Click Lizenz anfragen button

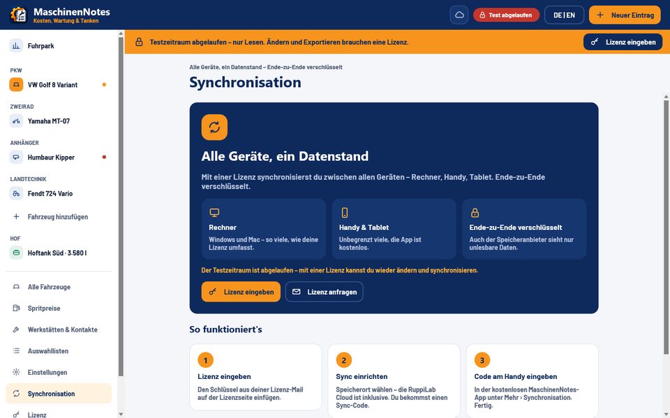click(325, 292)
